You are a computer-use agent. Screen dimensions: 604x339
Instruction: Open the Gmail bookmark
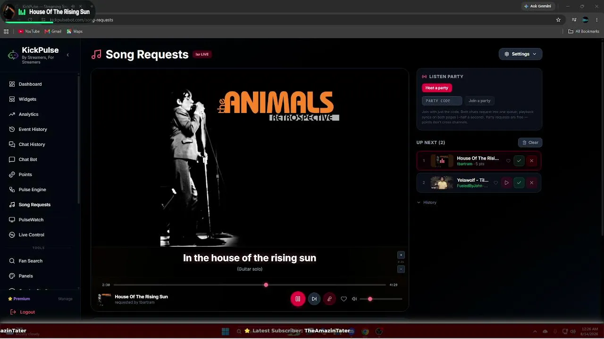pos(53,32)
